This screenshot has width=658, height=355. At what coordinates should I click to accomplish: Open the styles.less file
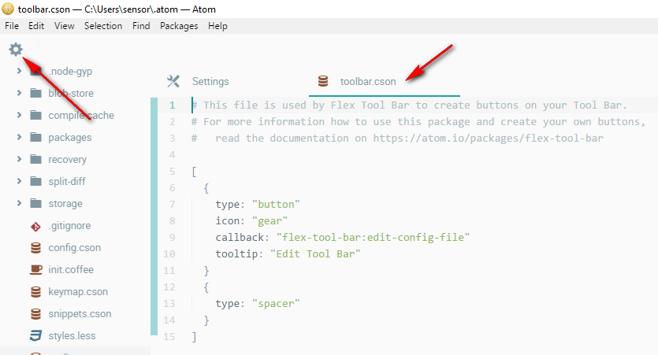tap(72, 336)
